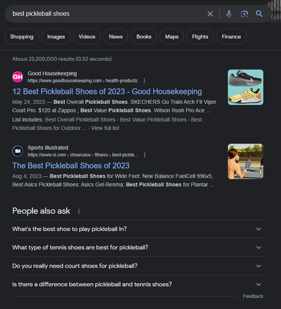
Task: Click the si.com showcase URL breadcrumb
Action: [83, 155]
